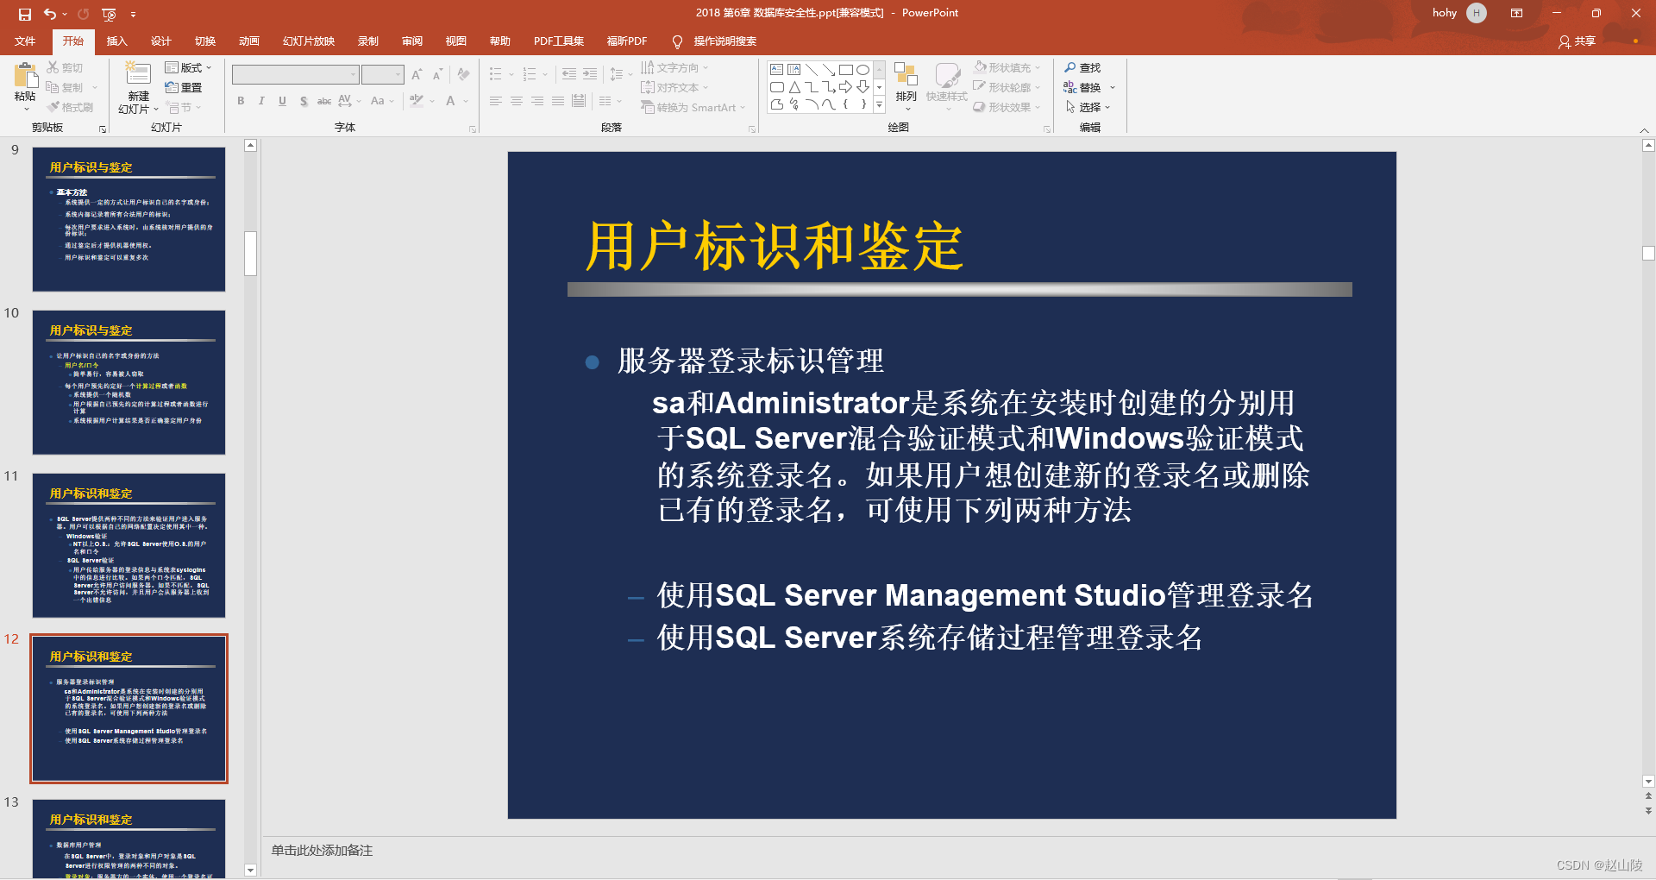Viewport: 1656px width, 880px height.
Task: Click the Save icon in the title bar
Action: pos(24,14)
